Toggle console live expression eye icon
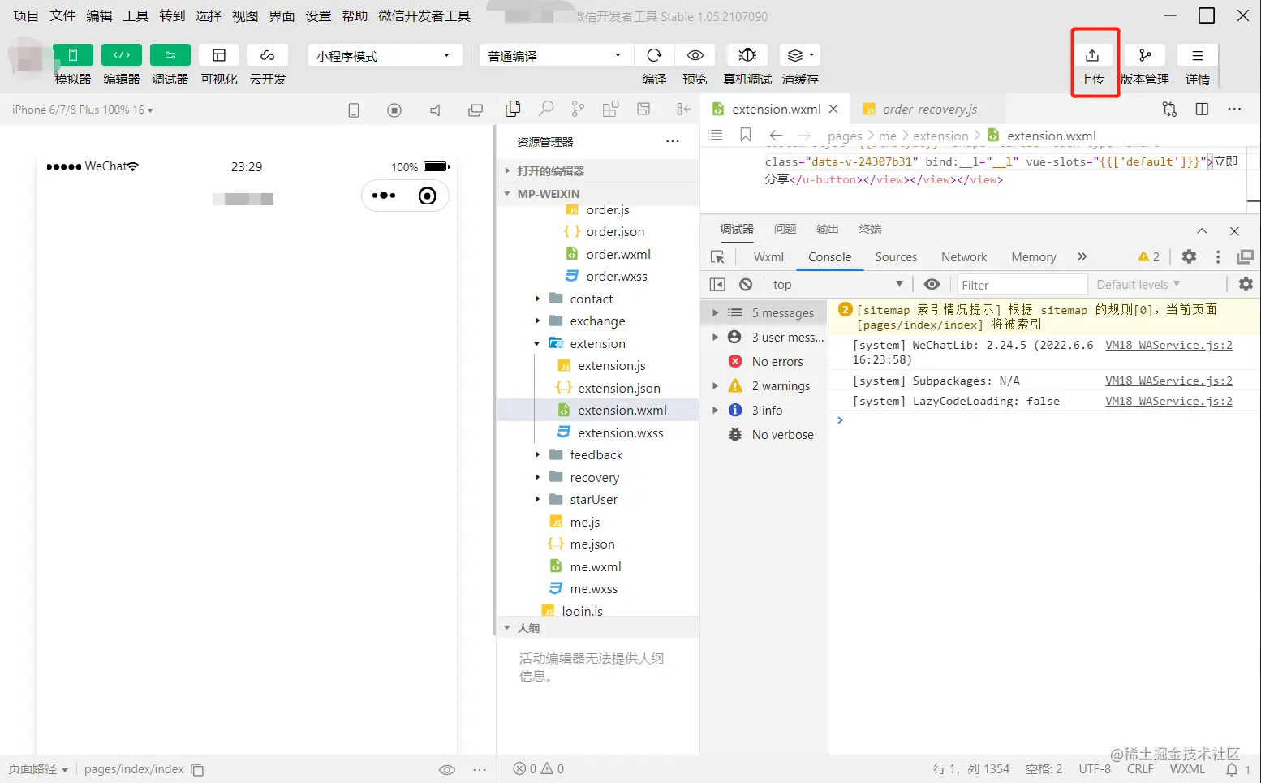Screen dimensions: 1261x783 [x=932, y=284]
